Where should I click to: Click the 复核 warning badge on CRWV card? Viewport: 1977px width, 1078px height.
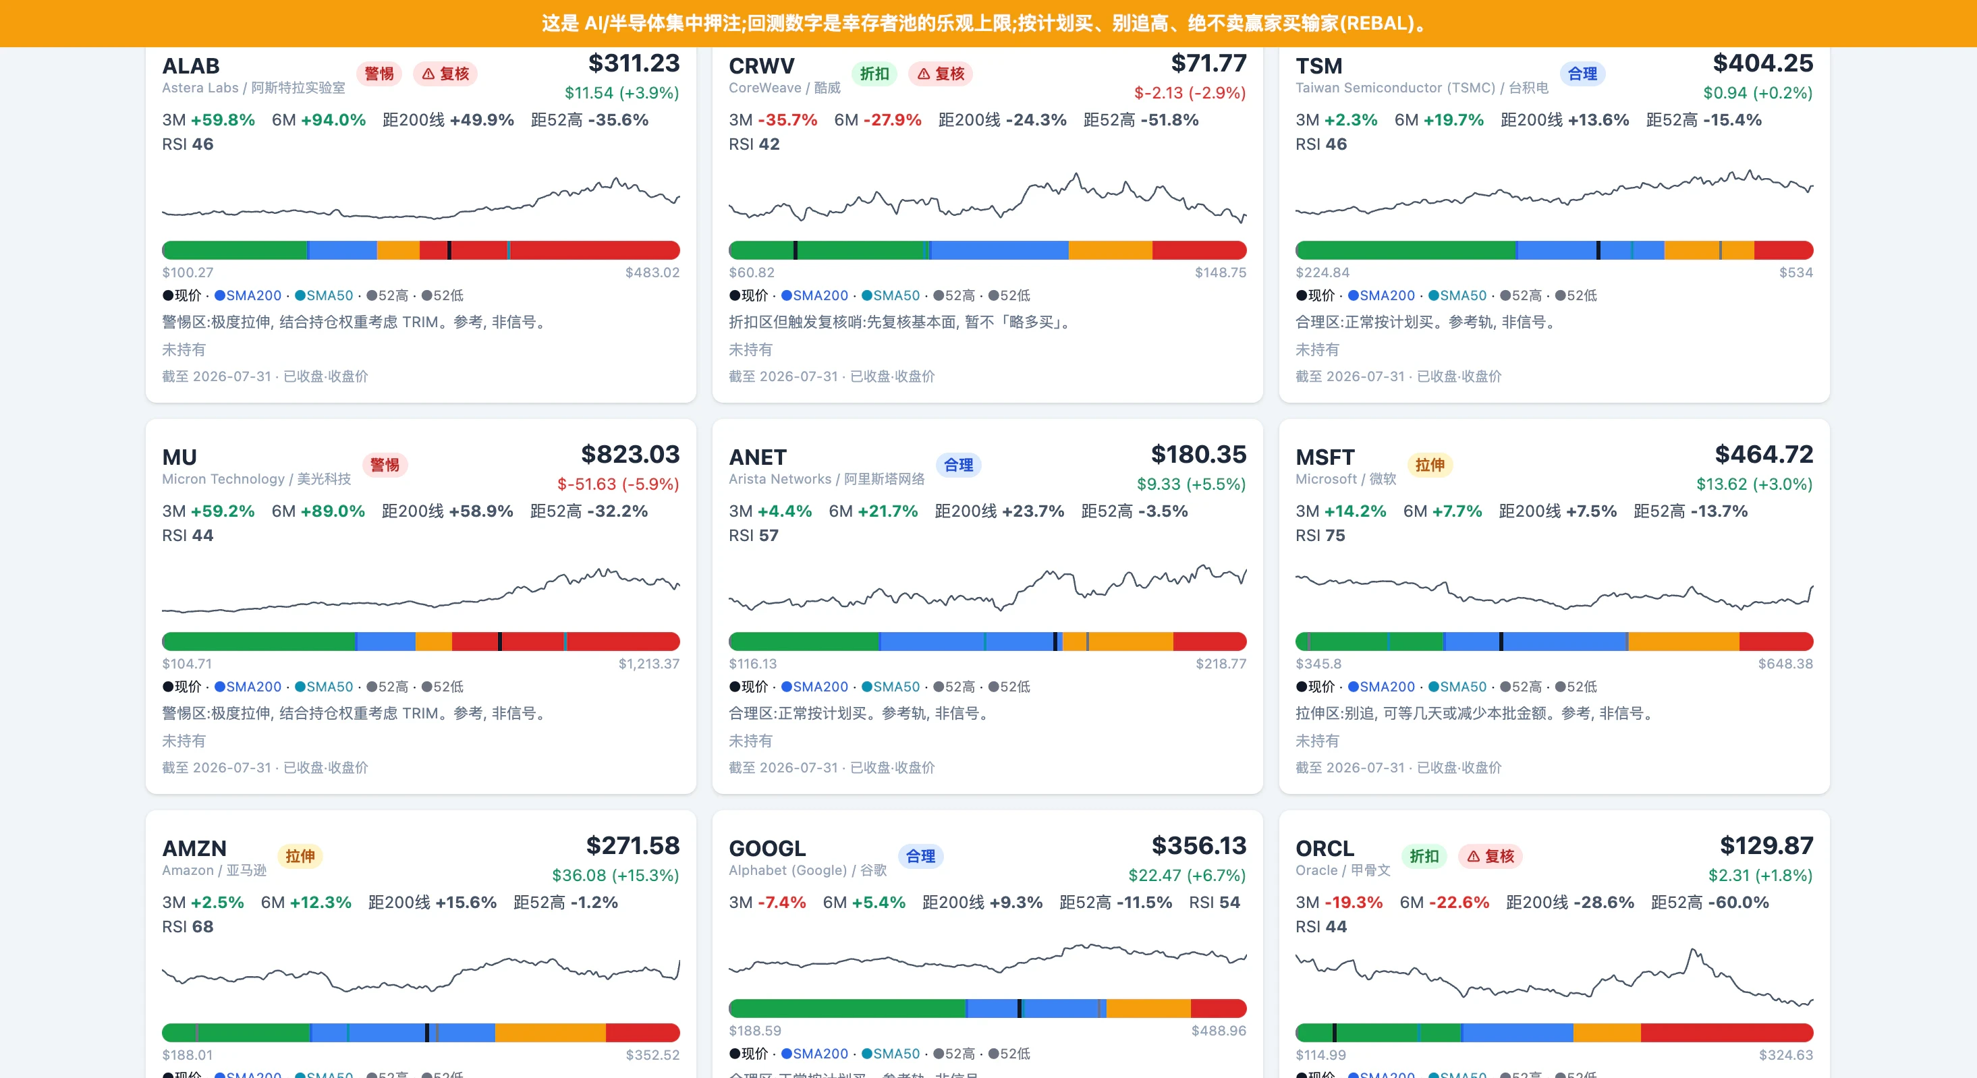[x=941, y=74]
